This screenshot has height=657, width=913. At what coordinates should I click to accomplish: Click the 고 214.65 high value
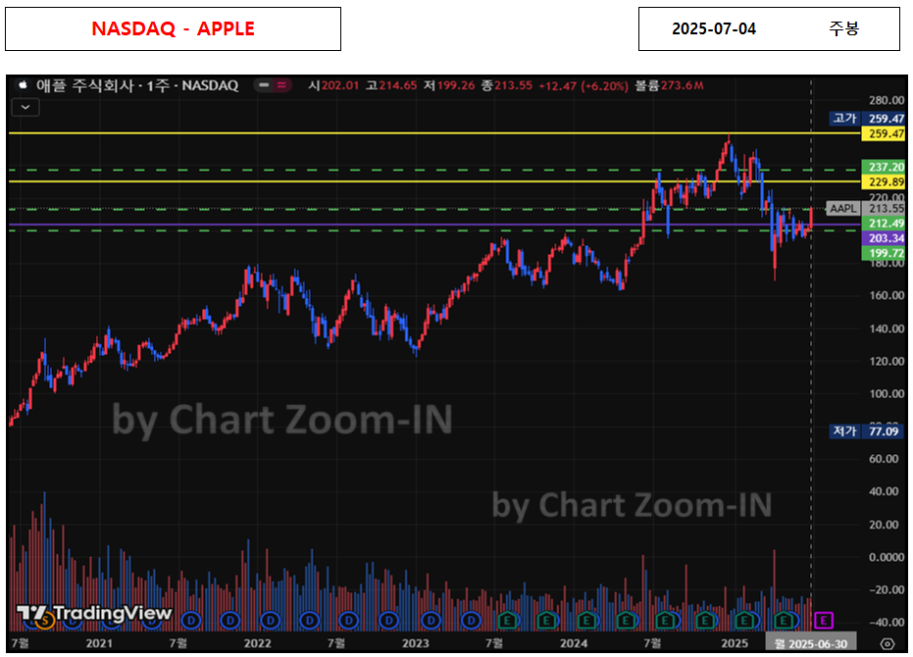(391, 85)
